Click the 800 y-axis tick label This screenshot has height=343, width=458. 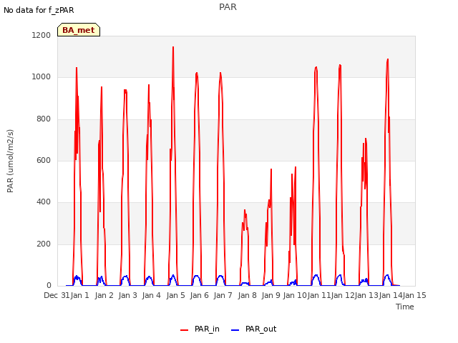pyautogui.click(x=44, y=119)
